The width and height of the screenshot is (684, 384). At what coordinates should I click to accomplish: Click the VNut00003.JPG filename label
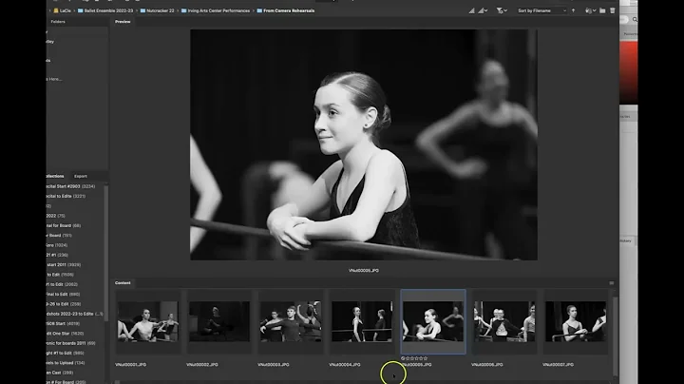(x=274, y=365)
